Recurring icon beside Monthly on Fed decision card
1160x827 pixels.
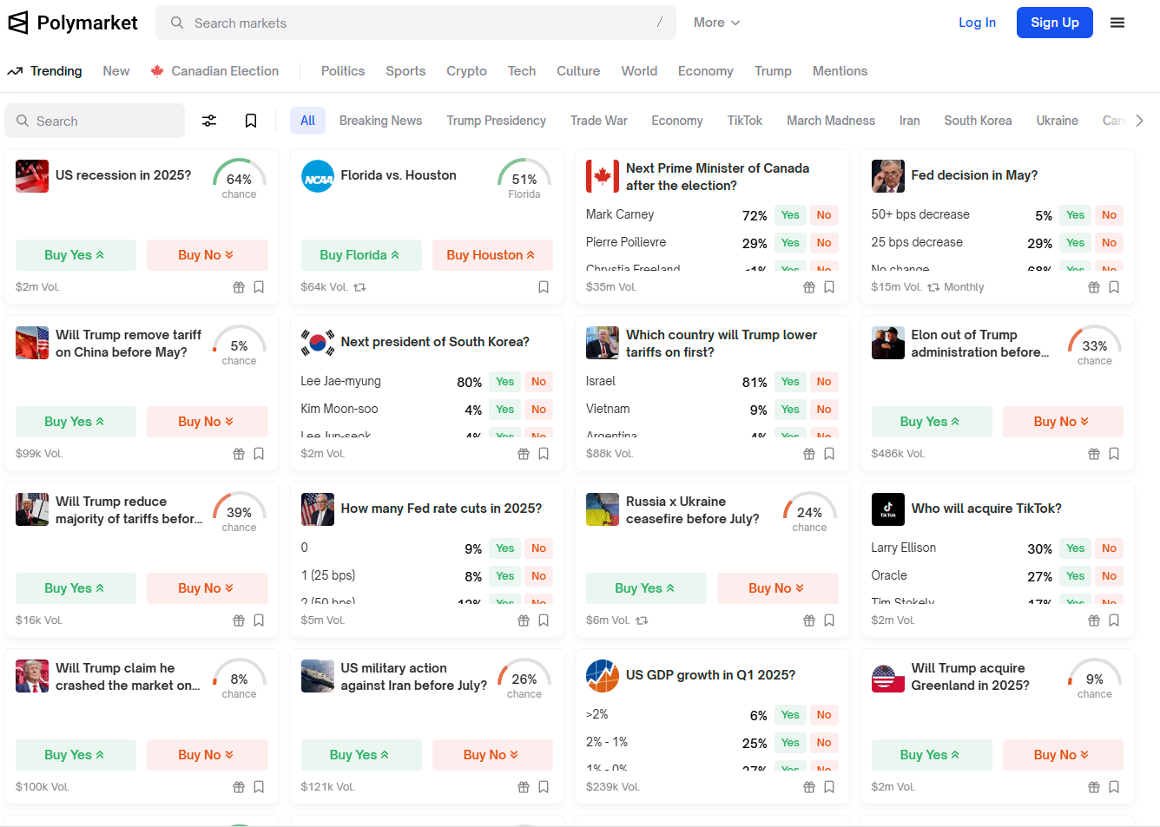933,287
